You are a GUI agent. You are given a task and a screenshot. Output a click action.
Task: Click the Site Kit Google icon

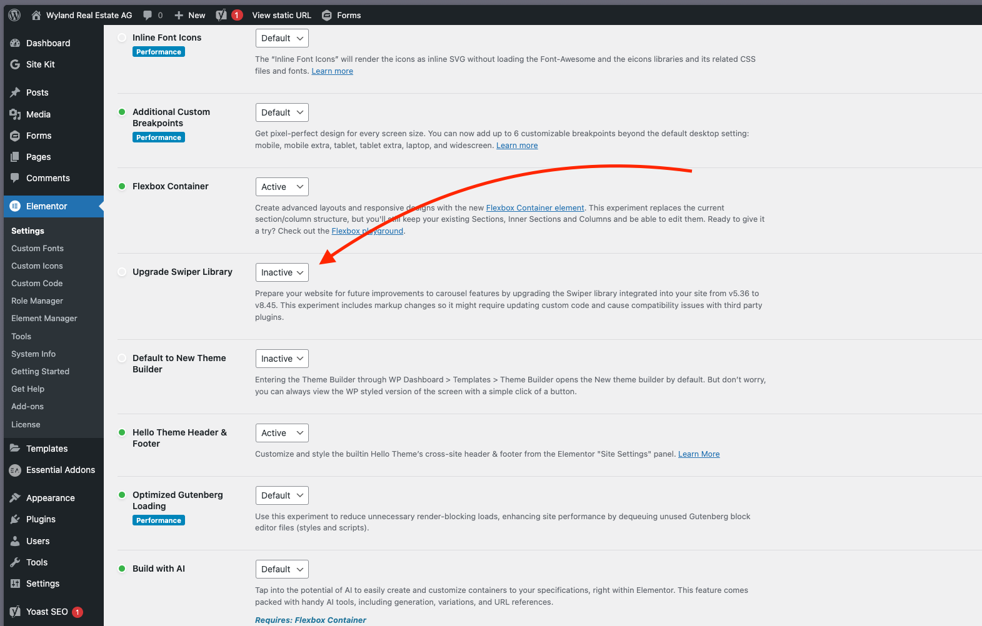[x=16, y=64]
